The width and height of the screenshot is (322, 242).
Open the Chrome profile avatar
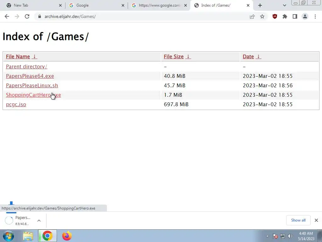coord(305,16)
